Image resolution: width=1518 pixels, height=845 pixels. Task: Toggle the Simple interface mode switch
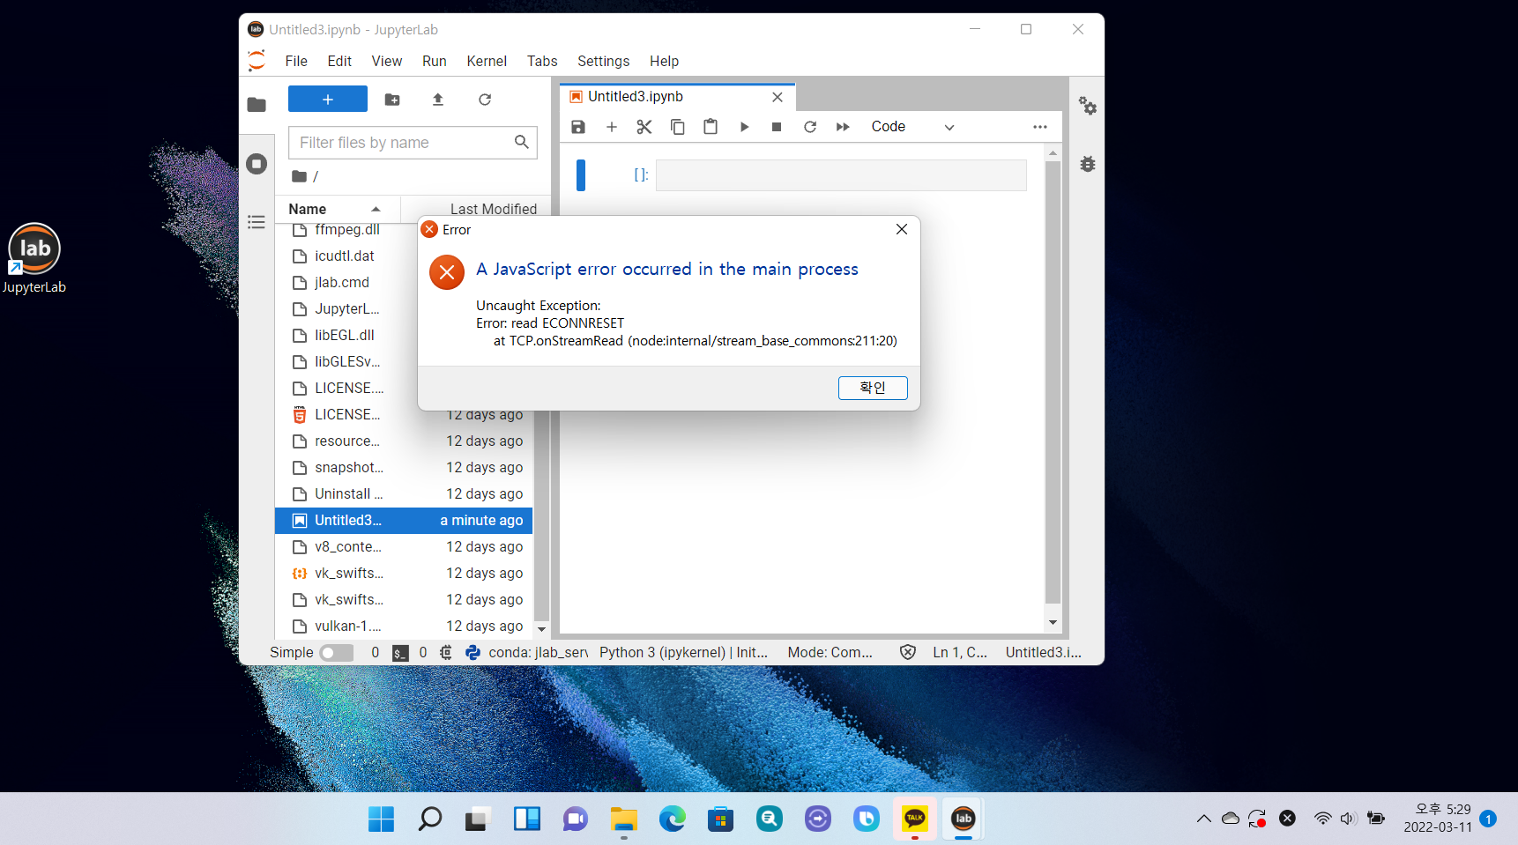(336, 653)
